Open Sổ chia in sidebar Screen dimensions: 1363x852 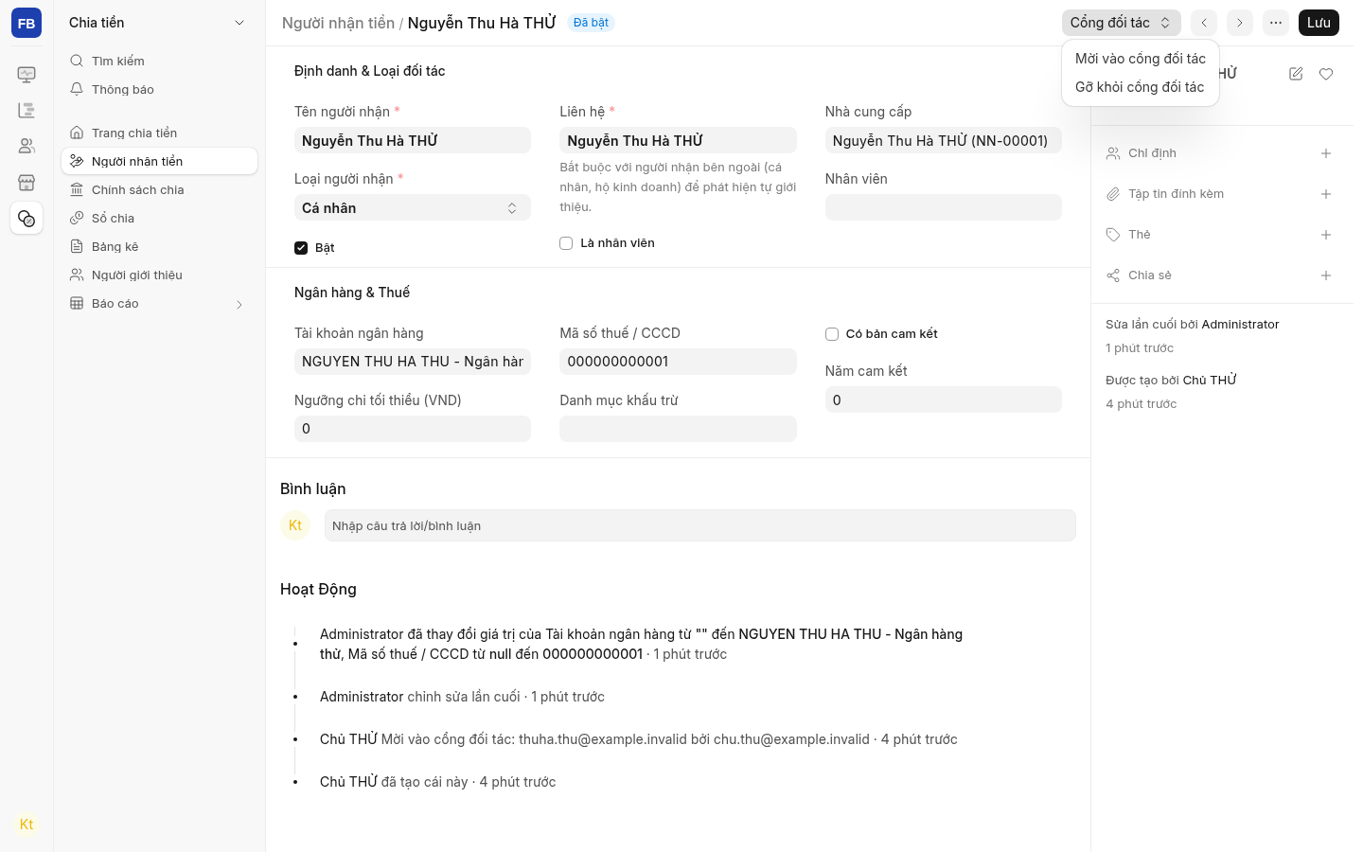tap(159, 218)
